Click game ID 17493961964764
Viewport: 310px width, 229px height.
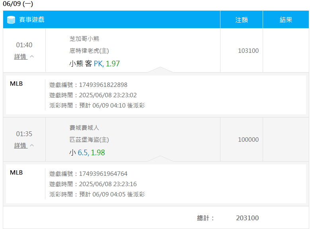tap(103, 174)
